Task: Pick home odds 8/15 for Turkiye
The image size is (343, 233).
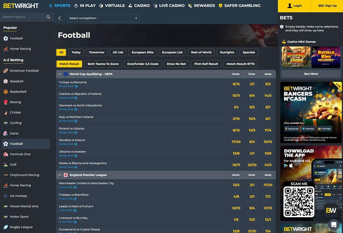Action: [236, 84]
